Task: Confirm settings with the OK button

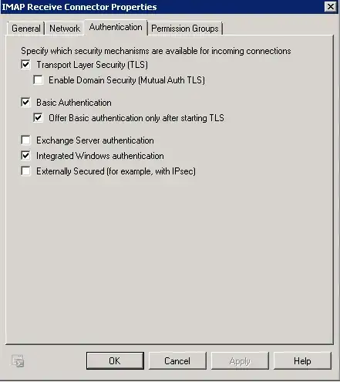Action: (115, 360)
